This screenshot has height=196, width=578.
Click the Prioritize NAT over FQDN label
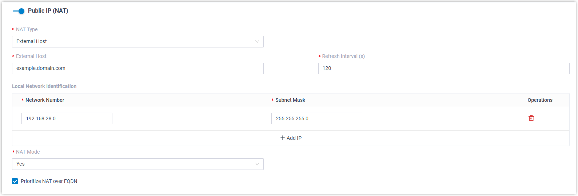point(49,181)
